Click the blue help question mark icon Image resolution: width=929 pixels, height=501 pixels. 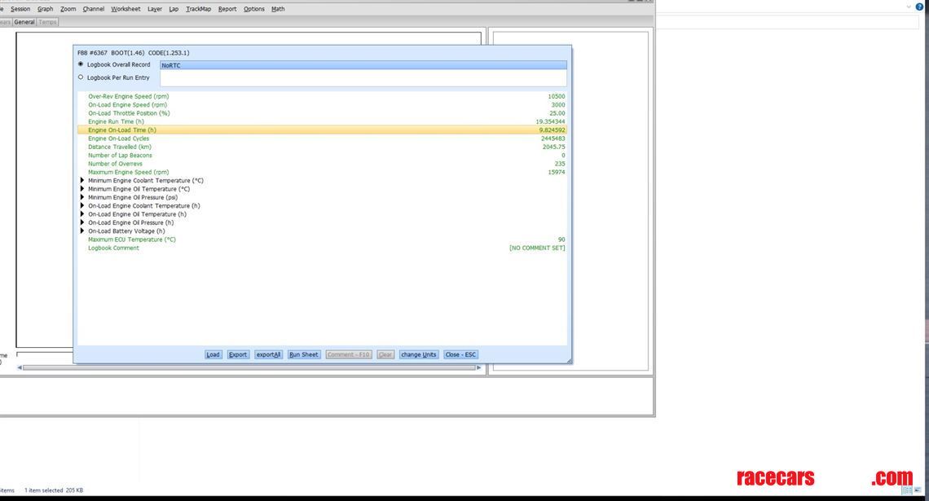(919, 7)
